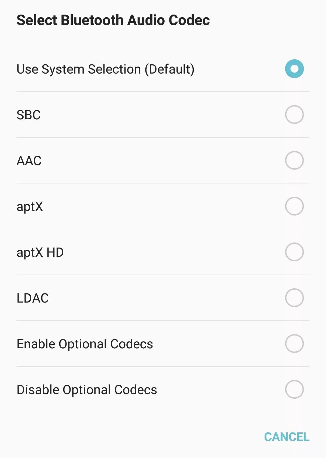Dismiss the codec dialog with Cancel
This screenshot has height=458, width=326.
click(286, 437)
